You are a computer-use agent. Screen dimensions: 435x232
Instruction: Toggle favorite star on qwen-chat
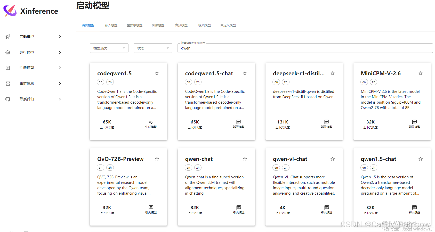tap(245, 159)
